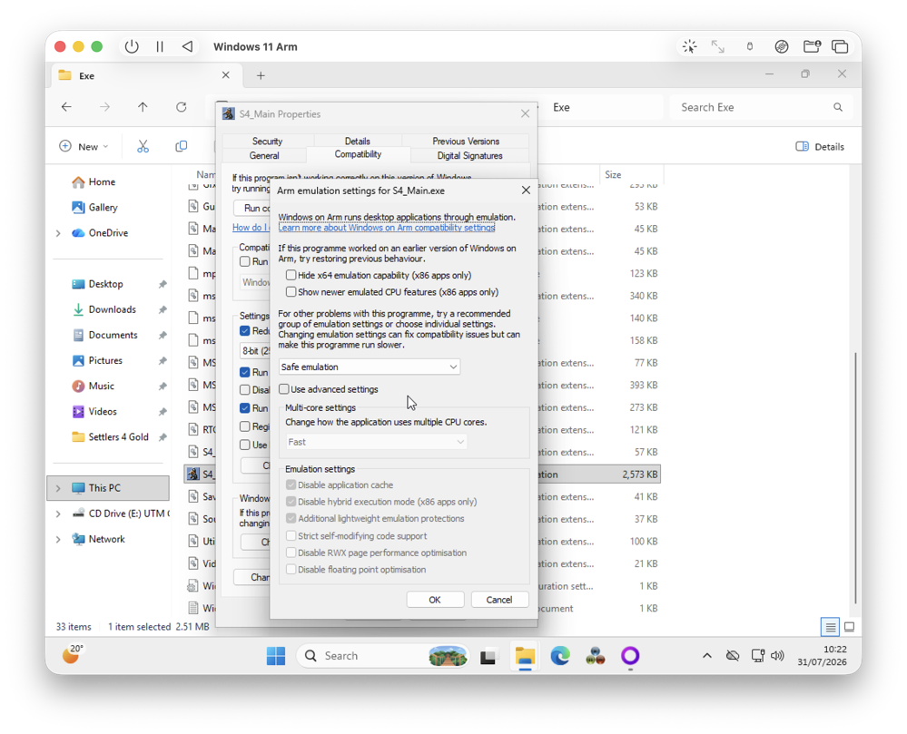Screen dimensions: 907x734
Task: Toggle Additional lightweight emulation protections
Action: tap(291, 518)
